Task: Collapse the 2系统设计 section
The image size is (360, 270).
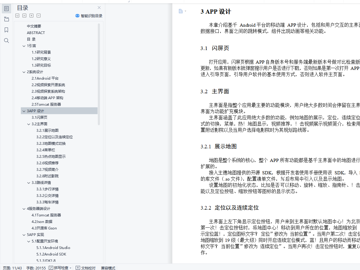Action: [24, 72]
